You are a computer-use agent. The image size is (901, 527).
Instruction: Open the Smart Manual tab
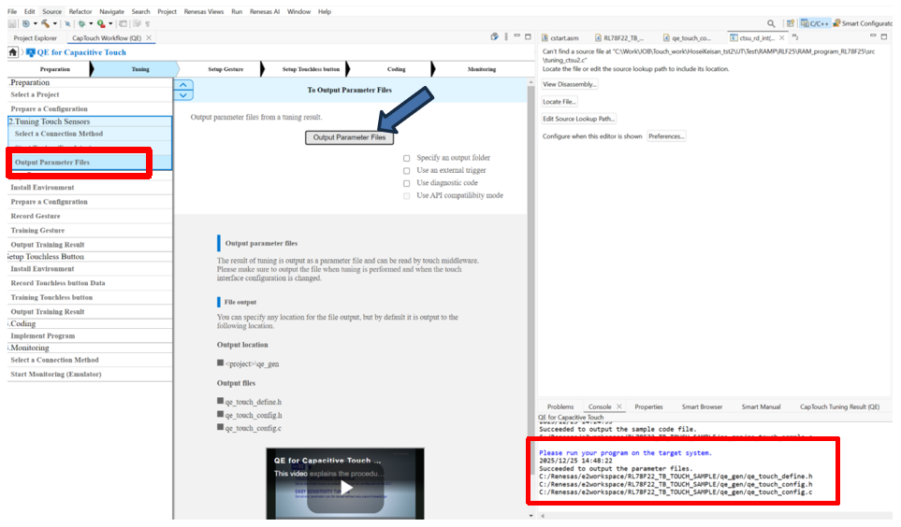(761, 406)
